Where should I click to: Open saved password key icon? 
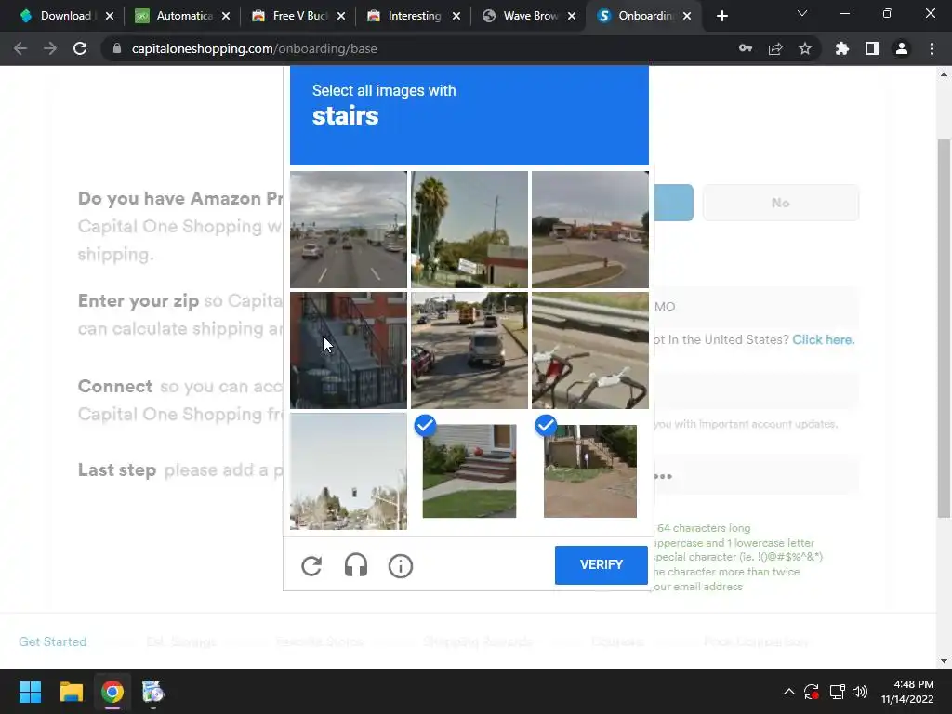pyautogui.click(x=746, y=48)
